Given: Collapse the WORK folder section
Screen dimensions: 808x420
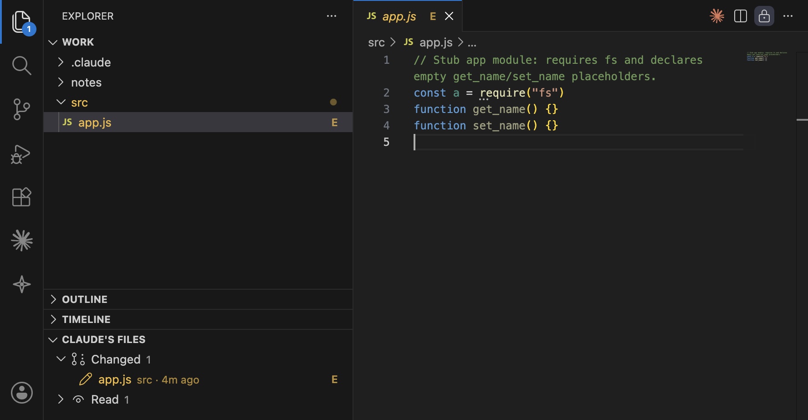Looking at the screenshot, I should click(198, 42).
